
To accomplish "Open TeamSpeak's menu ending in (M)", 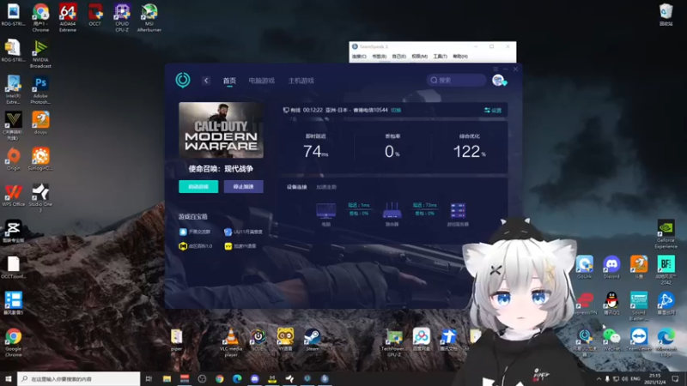I will coord(419,57).
